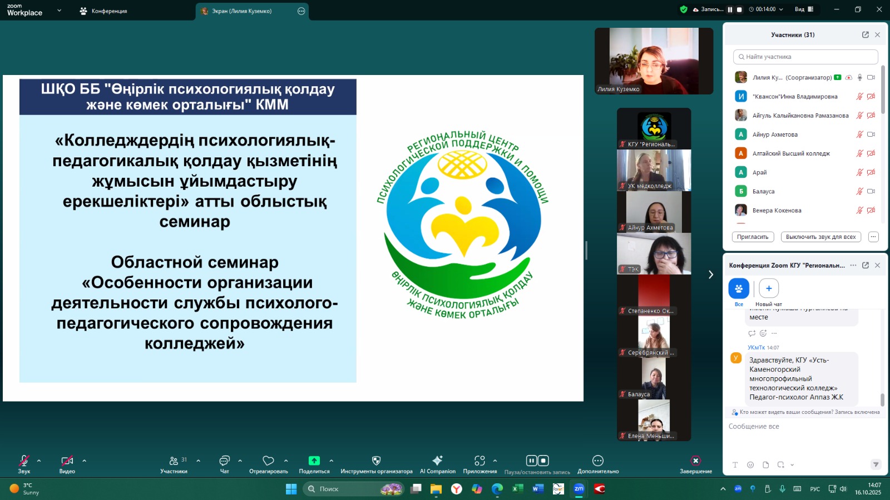Click the emoji icon in the chat box
Screen dimensions: 890x500
pyautogui.click(x=750, y=465)
